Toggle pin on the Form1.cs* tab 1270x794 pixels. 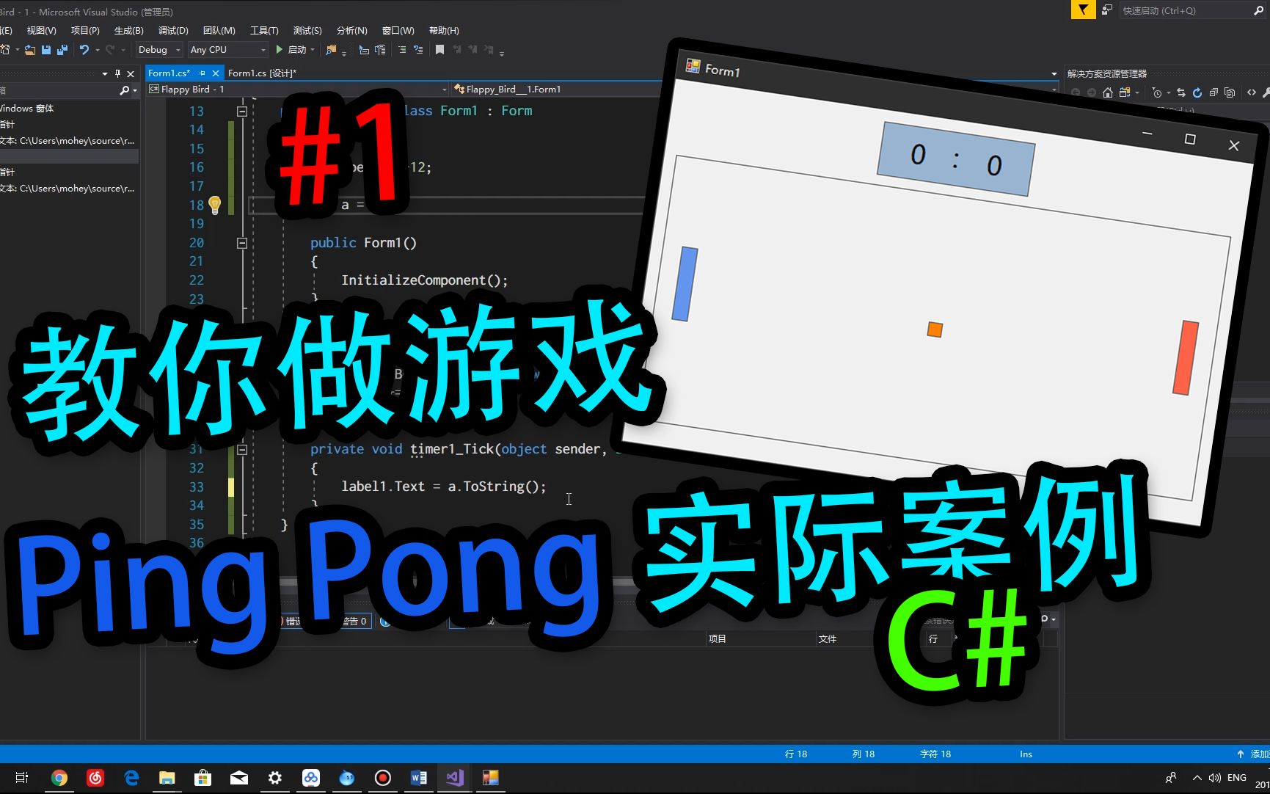(202, 73)
